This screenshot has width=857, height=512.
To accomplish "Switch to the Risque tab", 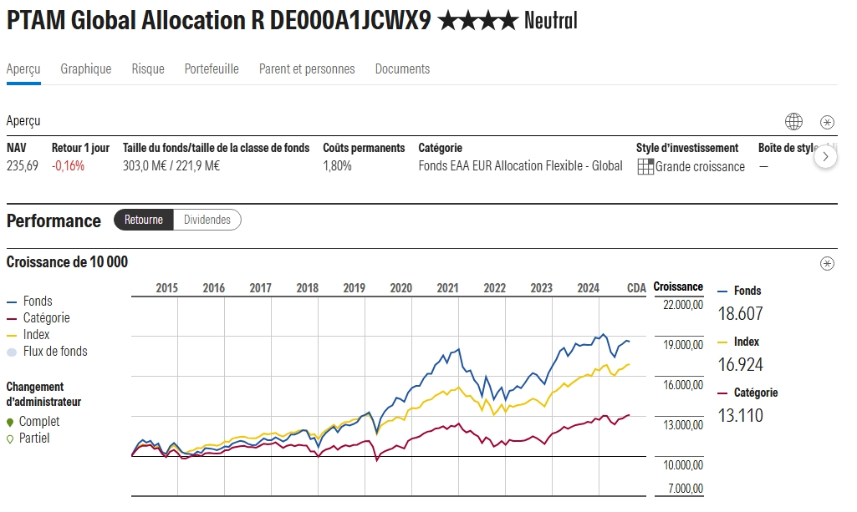I will coord(148,69).
